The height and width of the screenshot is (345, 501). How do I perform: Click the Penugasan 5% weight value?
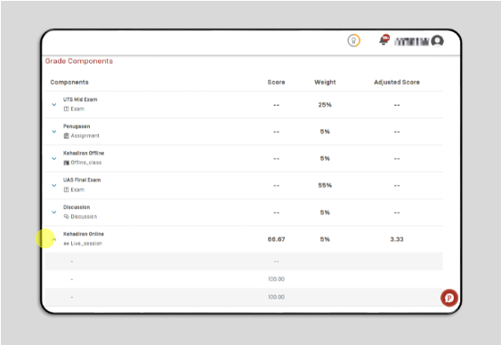click(325, 132)
